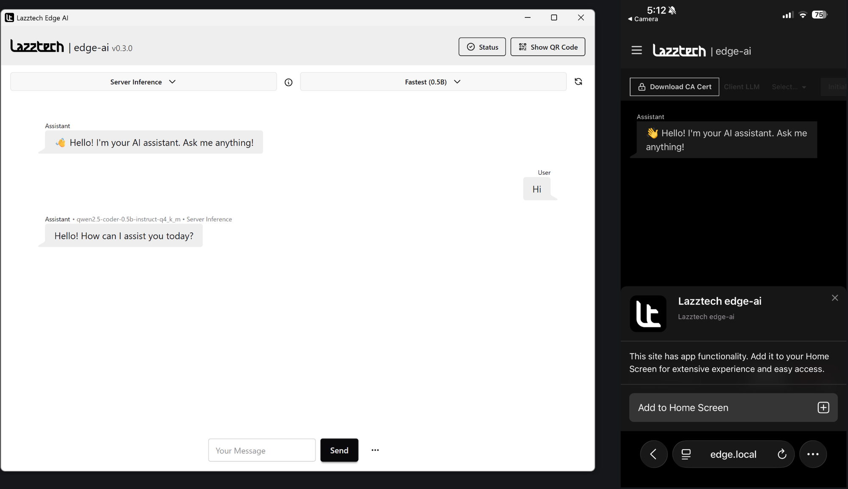Open the Select... dropdown on mobile
Image resolution: width=848 pixels, height=489 pixels.
tap(789, 87)
